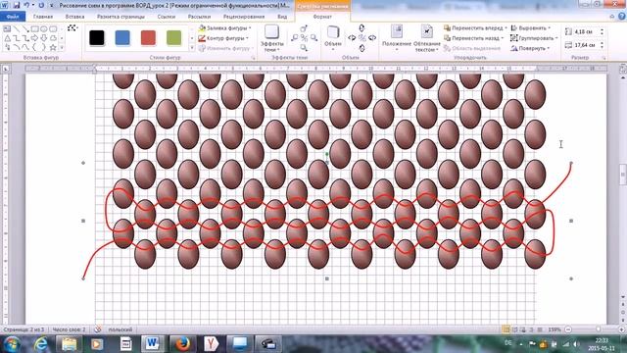Viewport: 627px width, 353px height.
Task: Click the shape width field 17,64 cm
Action: tap(586, 45)
